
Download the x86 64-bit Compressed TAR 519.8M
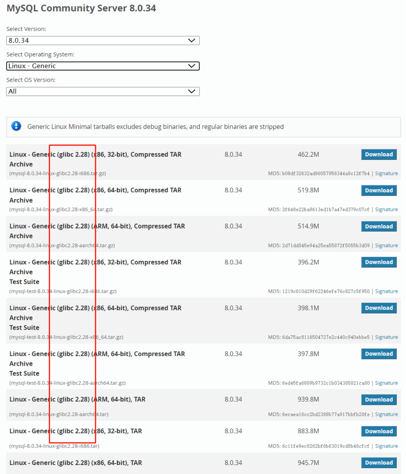coord(379,191)
